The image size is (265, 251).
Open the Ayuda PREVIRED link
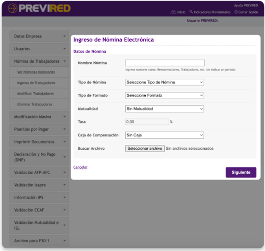pos(246,6)
